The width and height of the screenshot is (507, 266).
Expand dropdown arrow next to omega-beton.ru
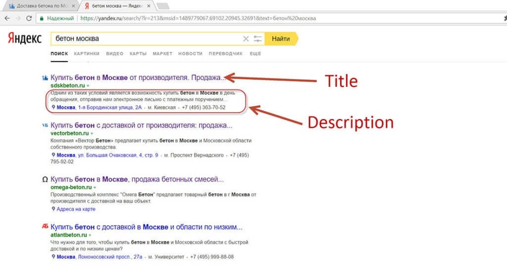click(95, 188)
